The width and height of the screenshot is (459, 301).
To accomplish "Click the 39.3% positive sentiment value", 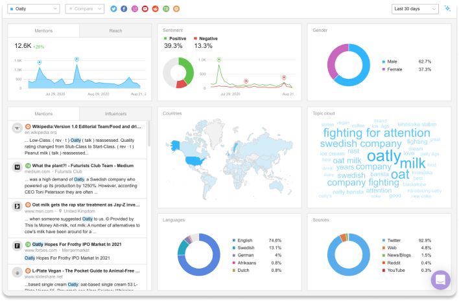I will coord(173,46).
